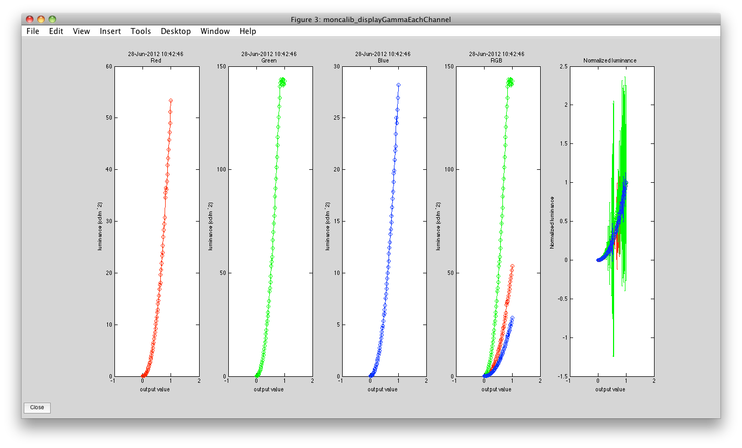Click the topmost data point in the Red plot
The height and width of the screenshot is (448, 742).
click(171, 100)
